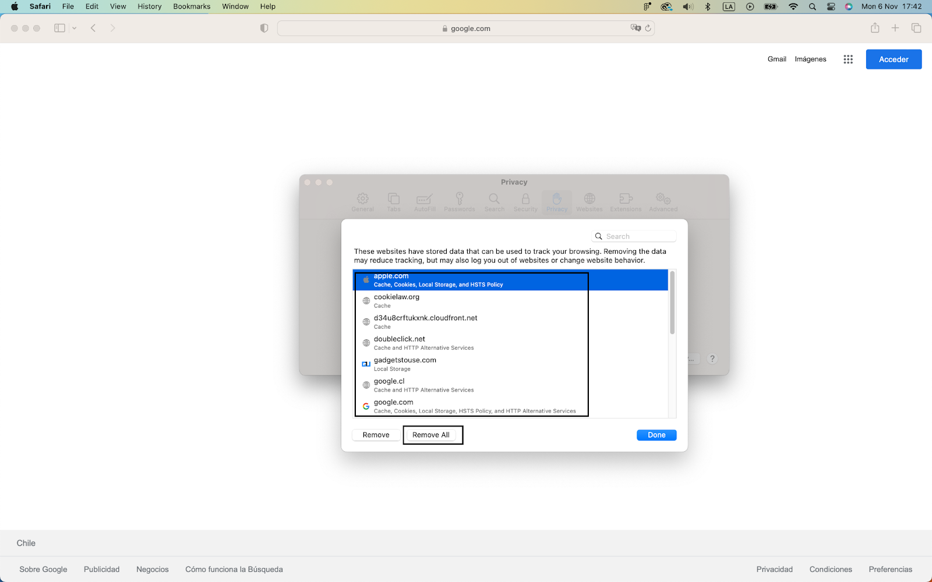Open the Bookmarks menu
This screenshot has width=932, height=582.
pos(192,6)
